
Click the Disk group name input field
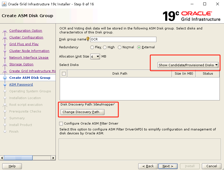coord(123,39)
